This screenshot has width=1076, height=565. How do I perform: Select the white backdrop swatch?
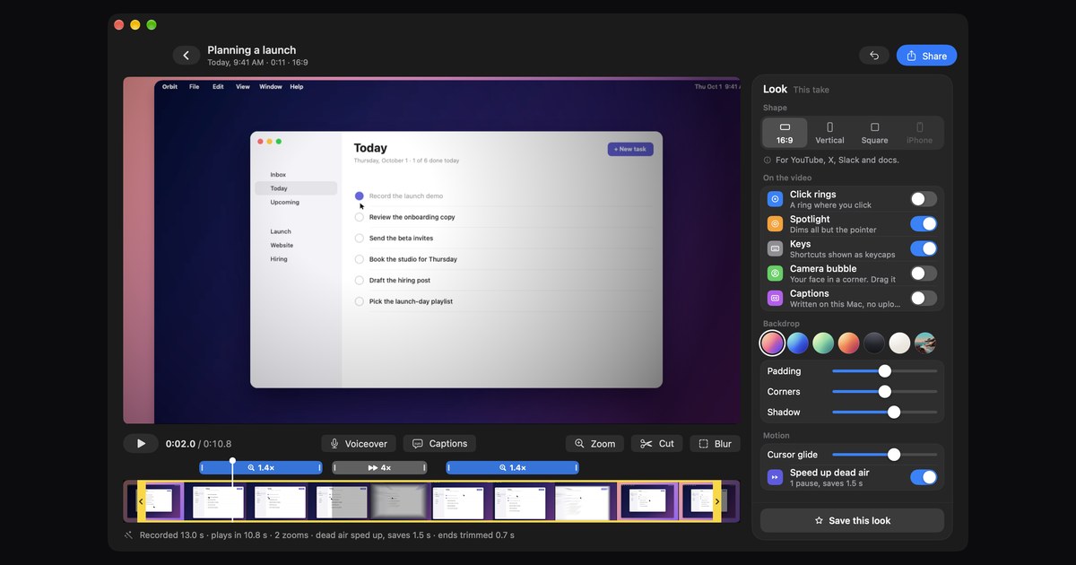[x=899, y=343]
